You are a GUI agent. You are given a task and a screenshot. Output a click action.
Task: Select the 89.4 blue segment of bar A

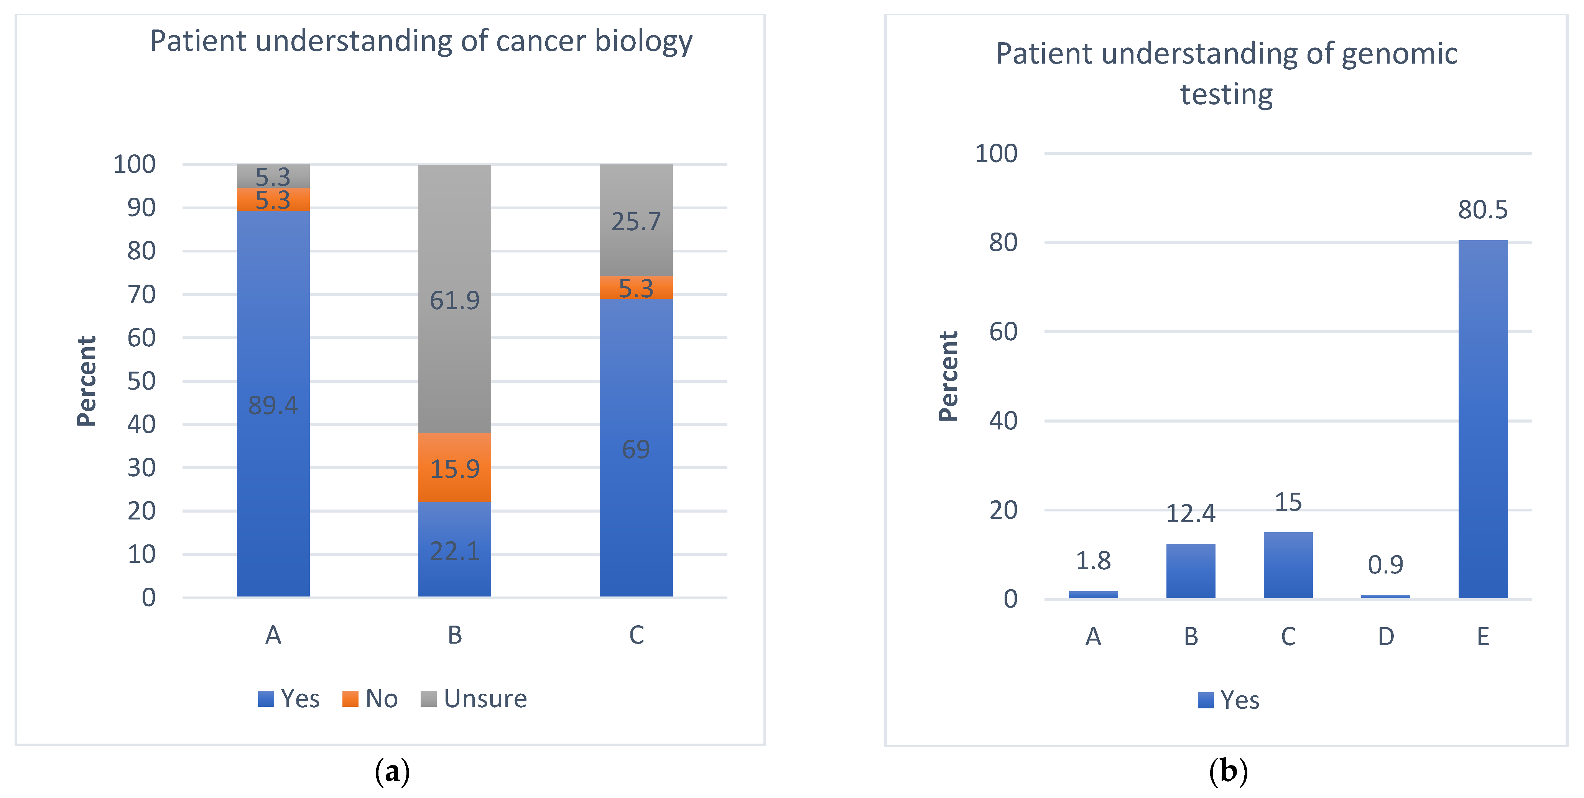[273, 404]
